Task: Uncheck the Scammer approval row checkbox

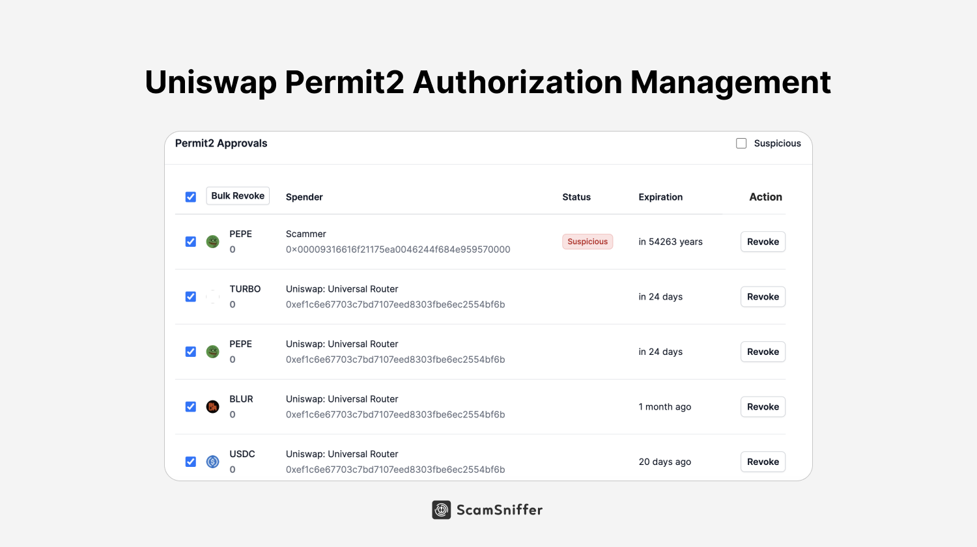Action: (190, 241)
